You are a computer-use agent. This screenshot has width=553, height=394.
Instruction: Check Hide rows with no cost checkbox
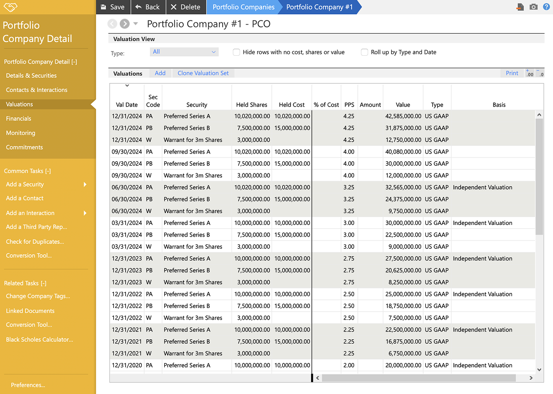click(x=236, y=52)
